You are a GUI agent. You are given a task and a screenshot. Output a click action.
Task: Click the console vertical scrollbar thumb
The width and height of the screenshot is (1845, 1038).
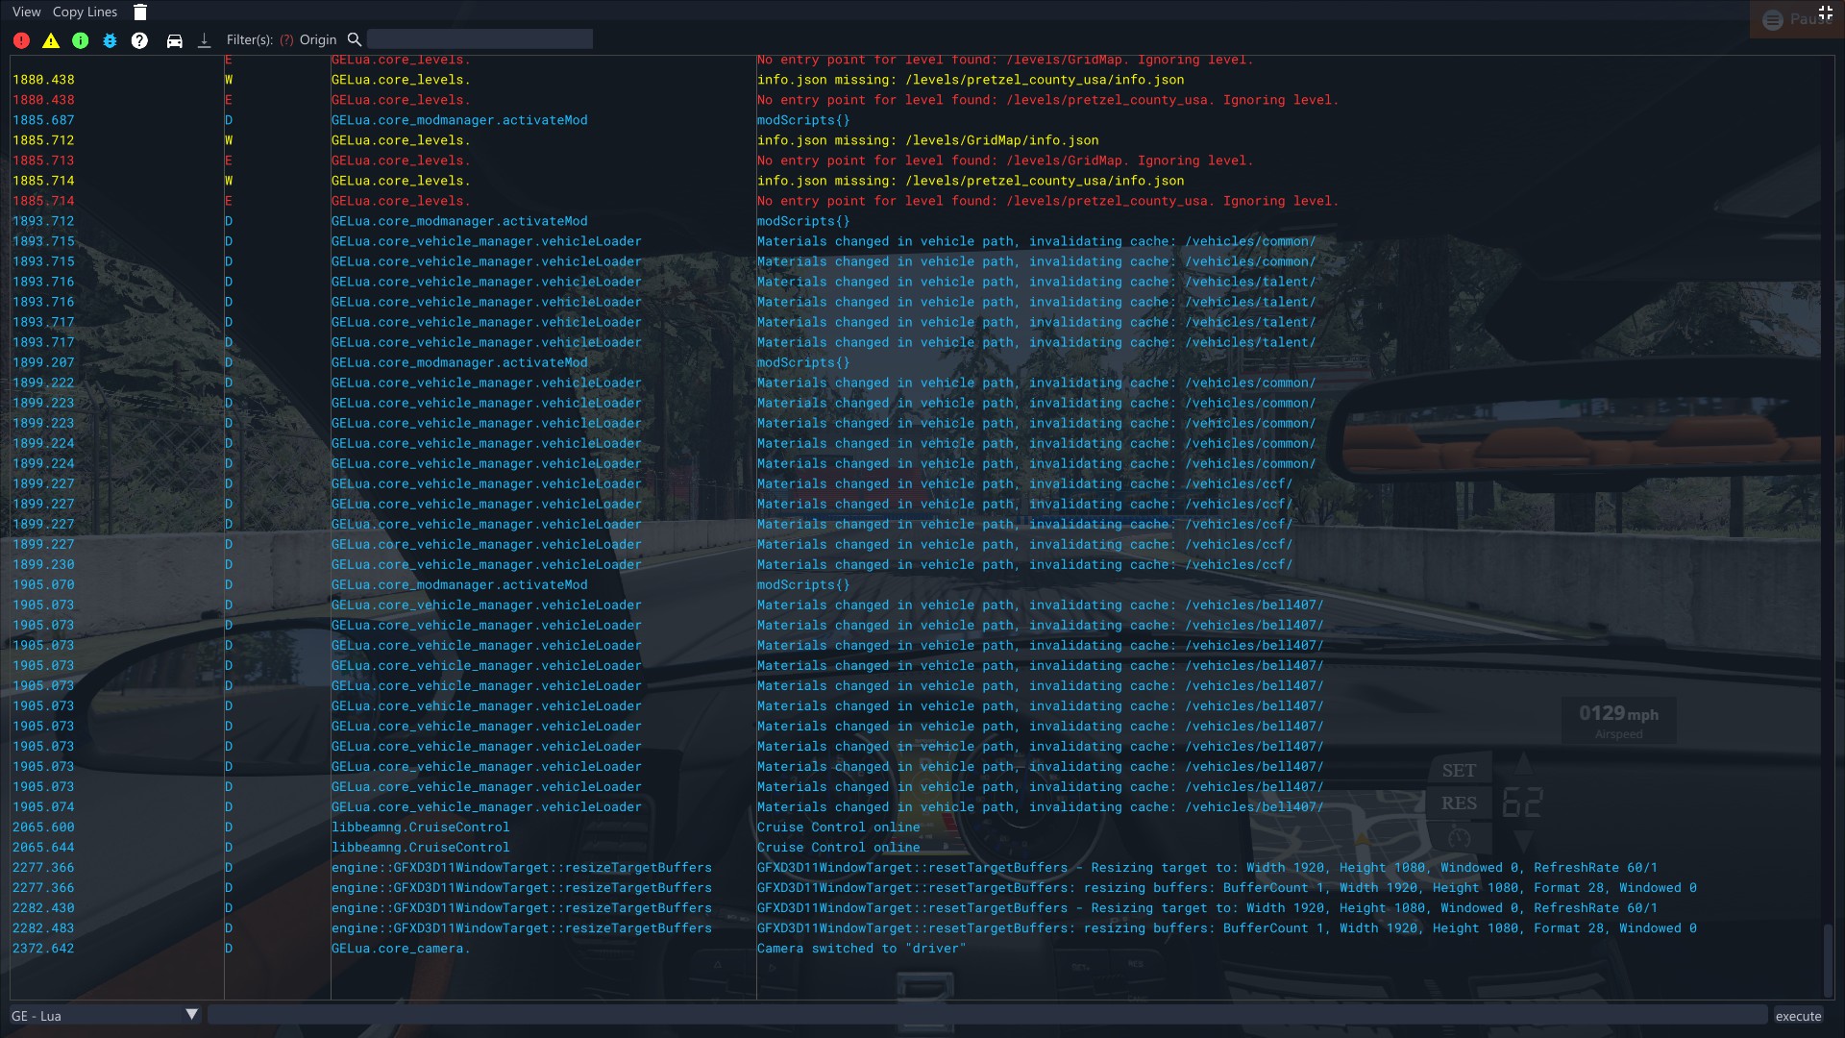click(x=1828, y=960)
